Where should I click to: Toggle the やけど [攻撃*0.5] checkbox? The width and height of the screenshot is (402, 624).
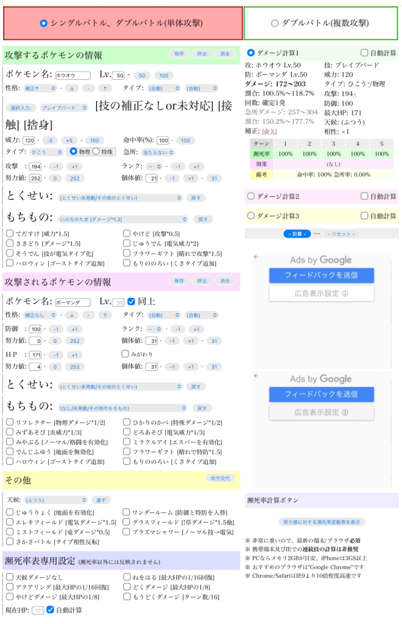(x=127, y=233)
